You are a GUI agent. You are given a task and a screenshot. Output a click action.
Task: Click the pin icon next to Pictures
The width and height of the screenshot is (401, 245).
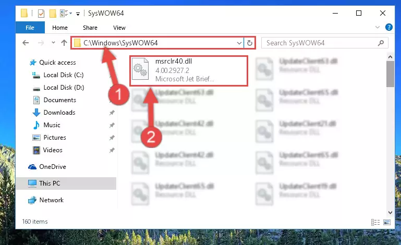112,138
